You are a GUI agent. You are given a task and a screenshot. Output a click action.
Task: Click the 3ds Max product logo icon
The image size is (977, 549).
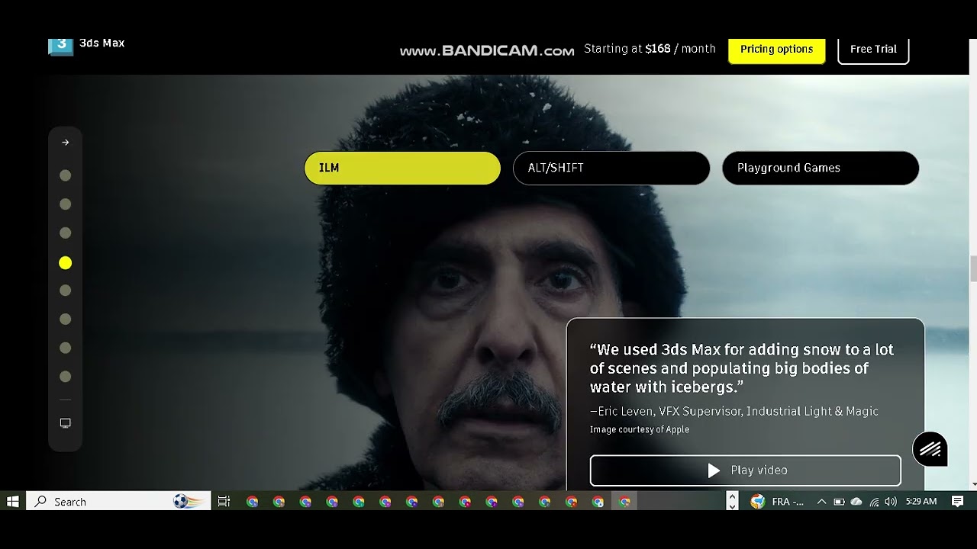(x=61, y=46)
